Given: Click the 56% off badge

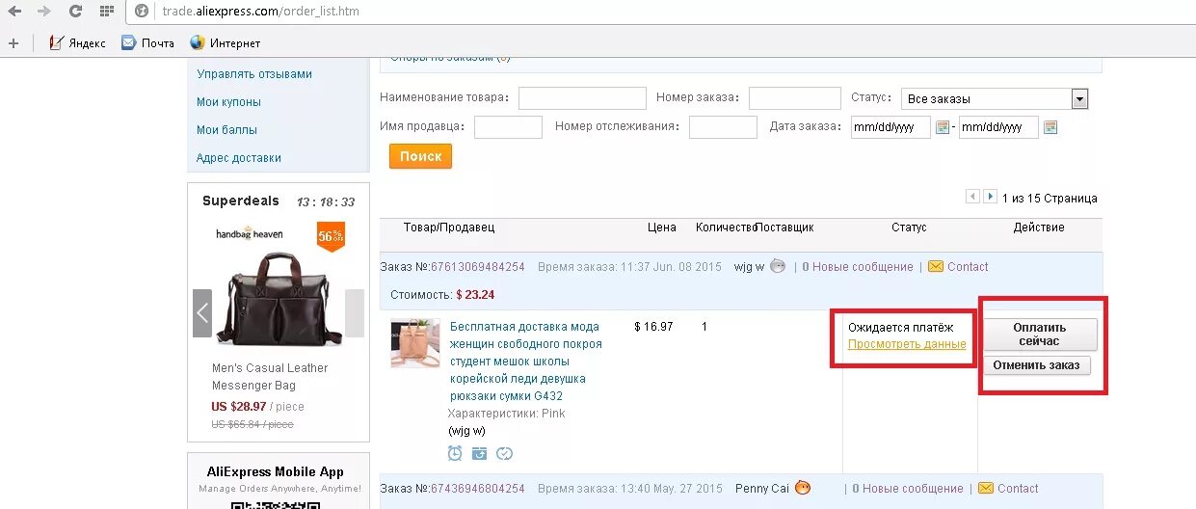Looking at the screenshot, I should pyautogui.click(x=331, y=236).
